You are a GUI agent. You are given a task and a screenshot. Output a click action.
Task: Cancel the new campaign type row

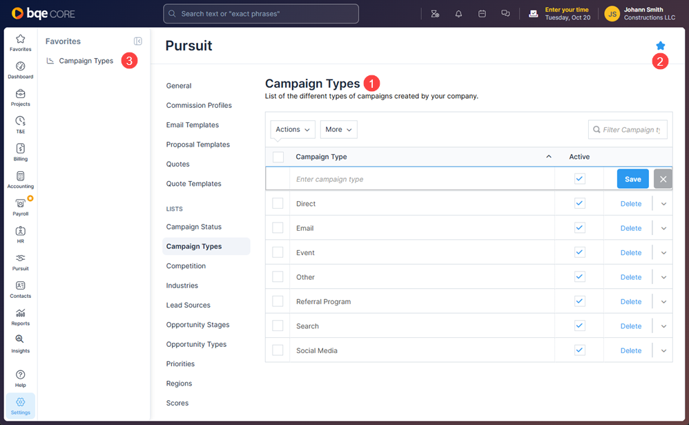click(663, 179)
